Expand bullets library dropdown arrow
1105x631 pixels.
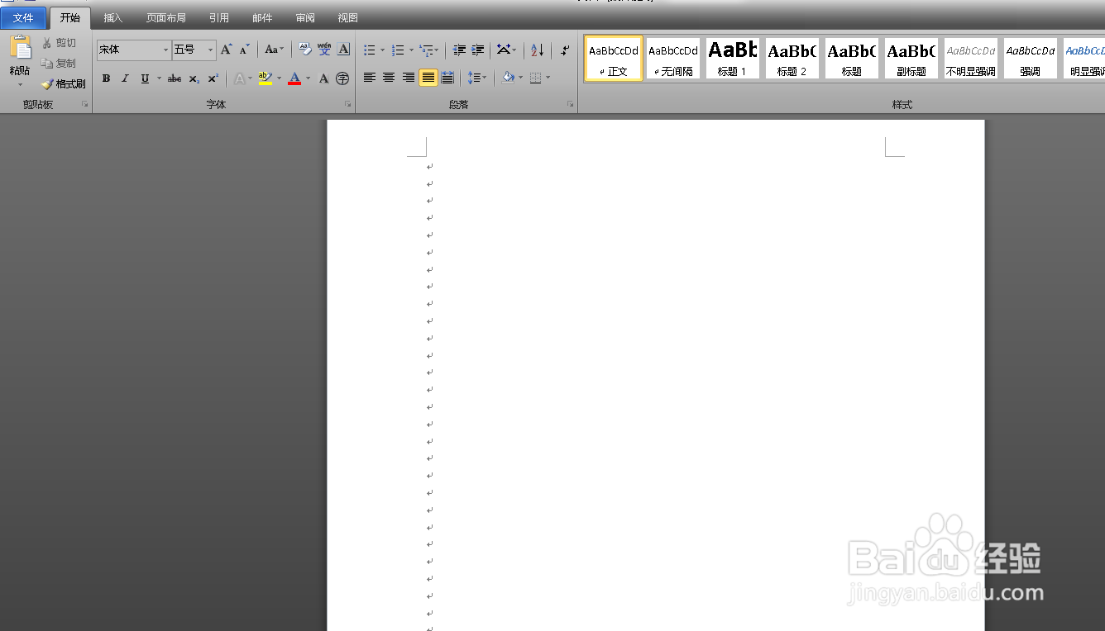tap(382, 50)
